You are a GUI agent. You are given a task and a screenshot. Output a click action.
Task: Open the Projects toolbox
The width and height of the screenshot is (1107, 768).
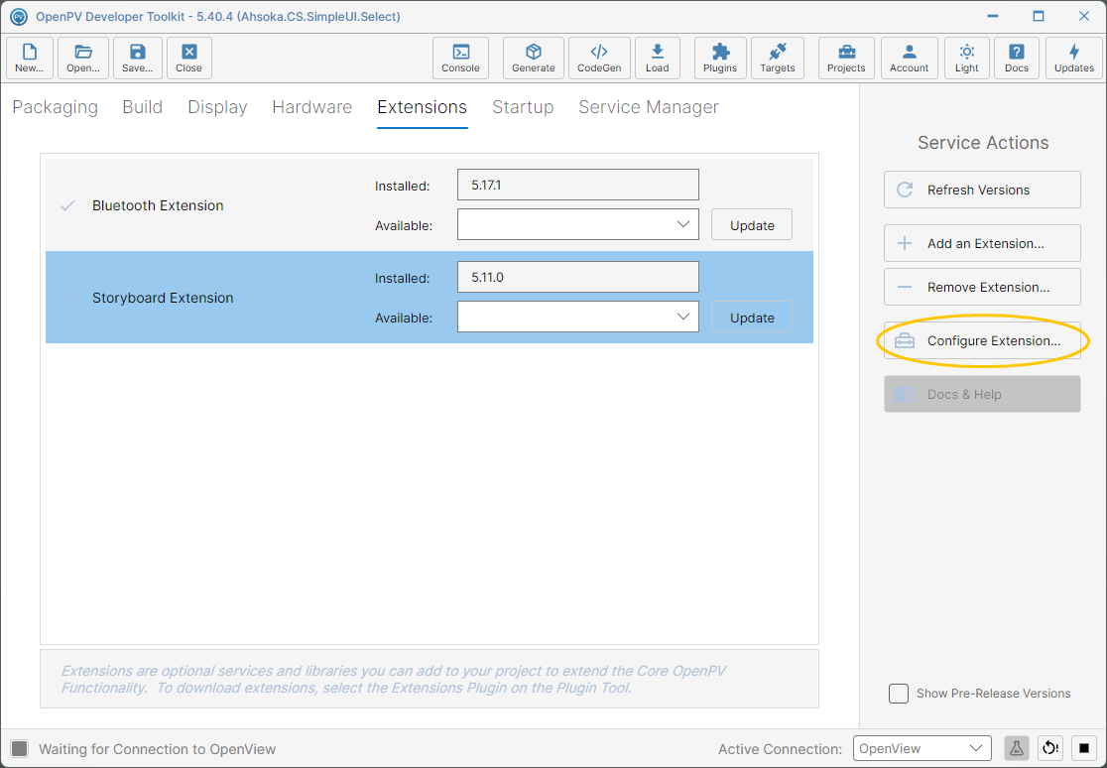click(x=846, y=58)
